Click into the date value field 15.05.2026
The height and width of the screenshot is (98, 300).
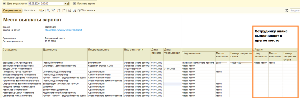(46, 4)
